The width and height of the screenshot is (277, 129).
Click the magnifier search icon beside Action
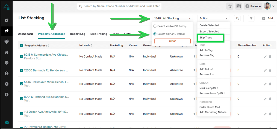click(x=237, y=18)
